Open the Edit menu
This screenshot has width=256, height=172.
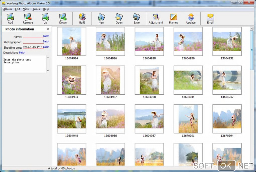(18, 9)
